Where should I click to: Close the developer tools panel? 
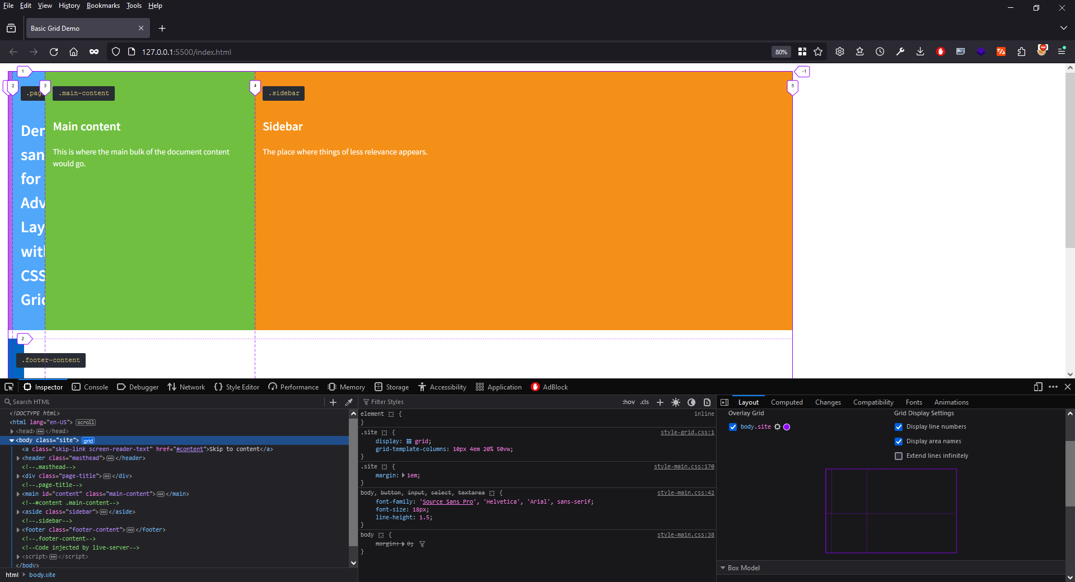coord(1068,387)
